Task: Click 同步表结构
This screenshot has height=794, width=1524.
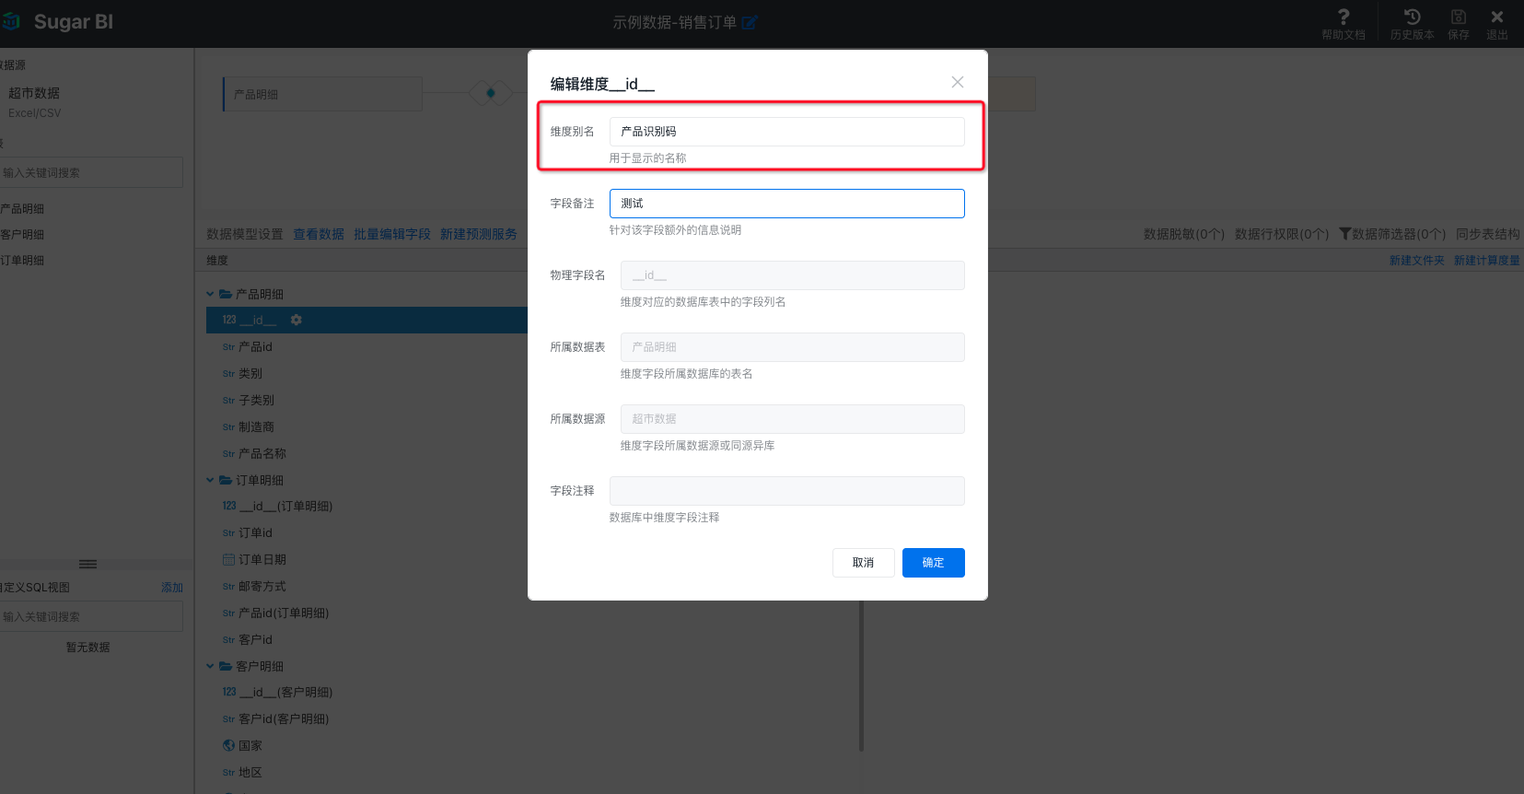Action: tap(1488, 234)
